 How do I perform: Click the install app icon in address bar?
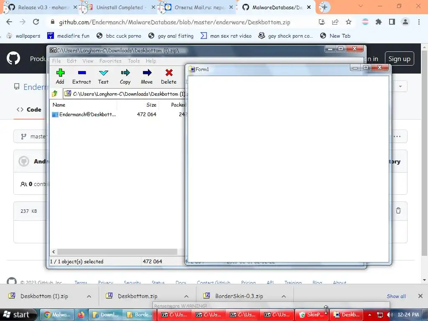[x=322, y=22]
